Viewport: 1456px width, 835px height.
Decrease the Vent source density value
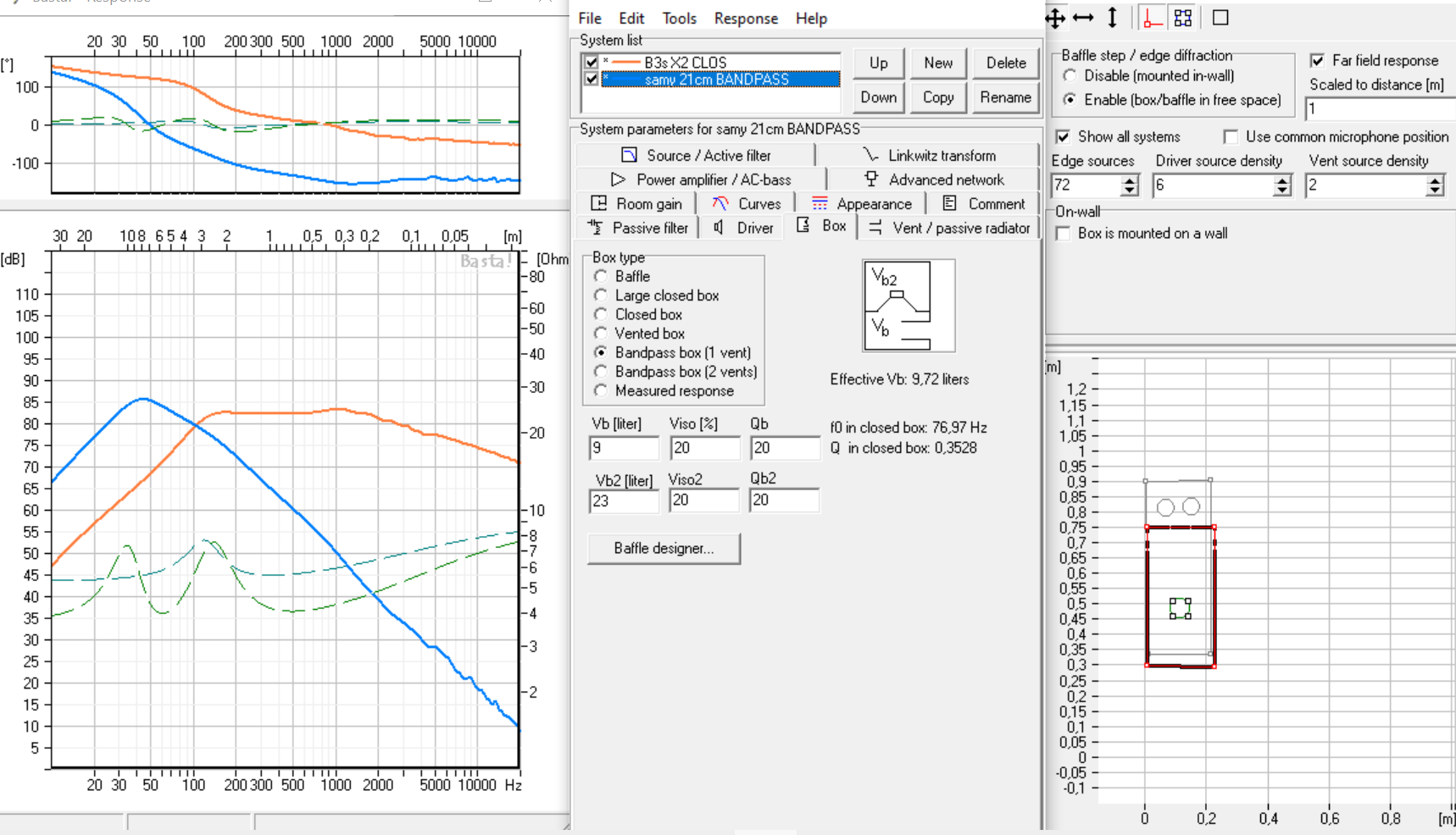[x=1435, y=191]
